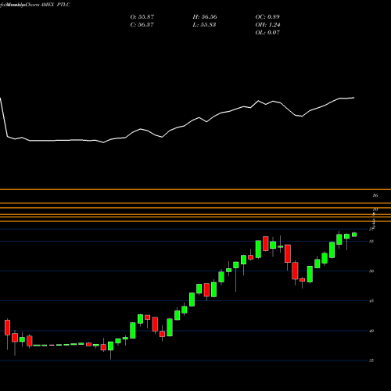
Task: Select the high value "H: 56.56"
Action: (205, 17)
